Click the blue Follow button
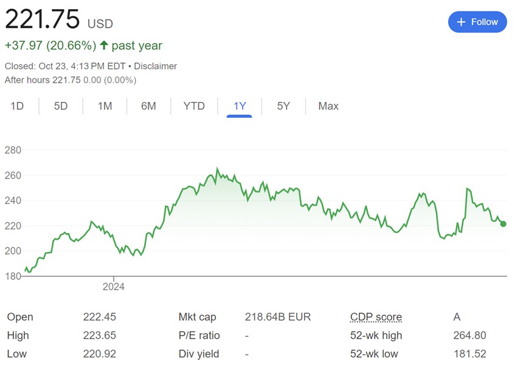Screen dimensions: 526x369 pos(477,22)
